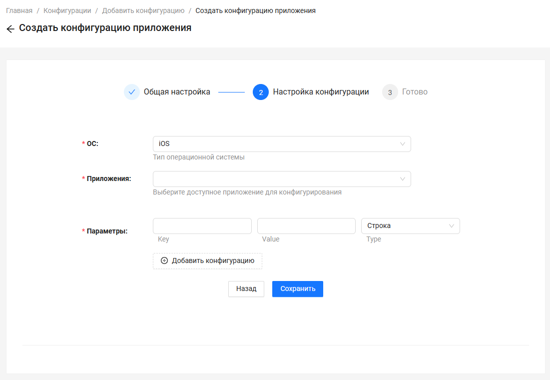Viewport: 550px width, 380px height.
Task: Click the chevron arrow in the Приложения field
Action: (403, 179)
